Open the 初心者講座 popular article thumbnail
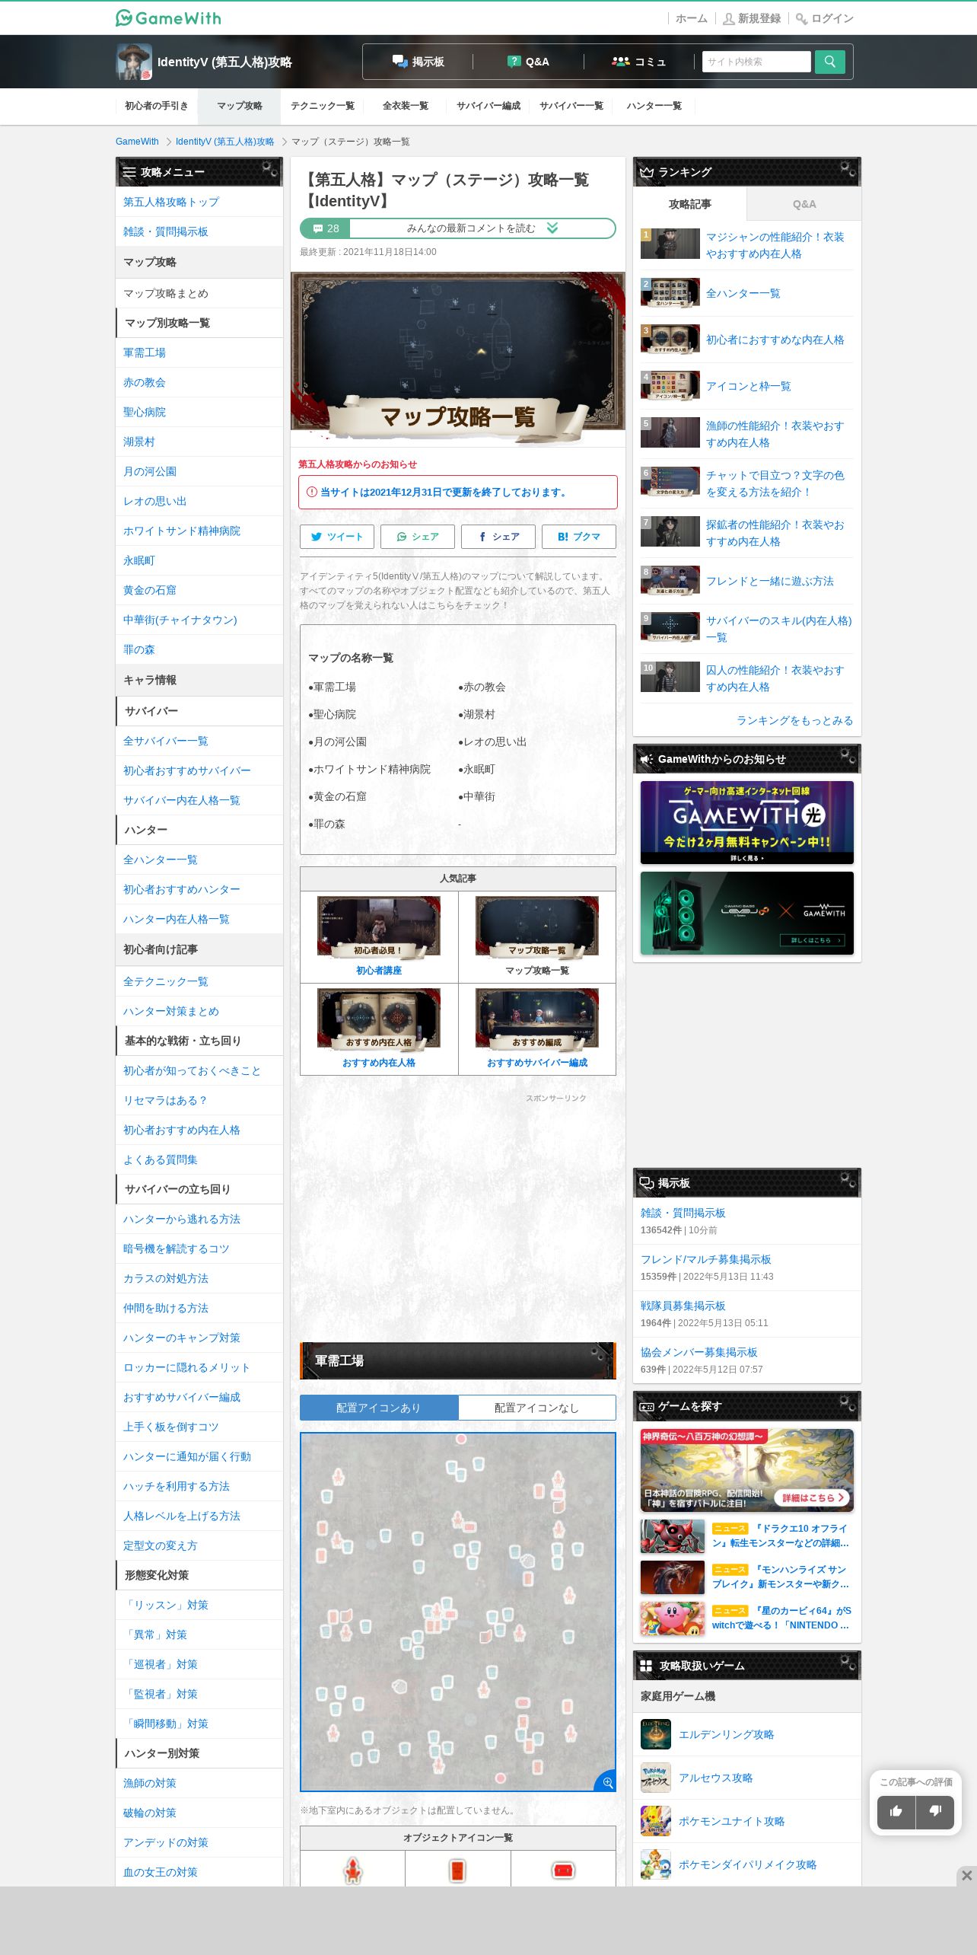Screen dimensions: 977x1955 [379, 927]
